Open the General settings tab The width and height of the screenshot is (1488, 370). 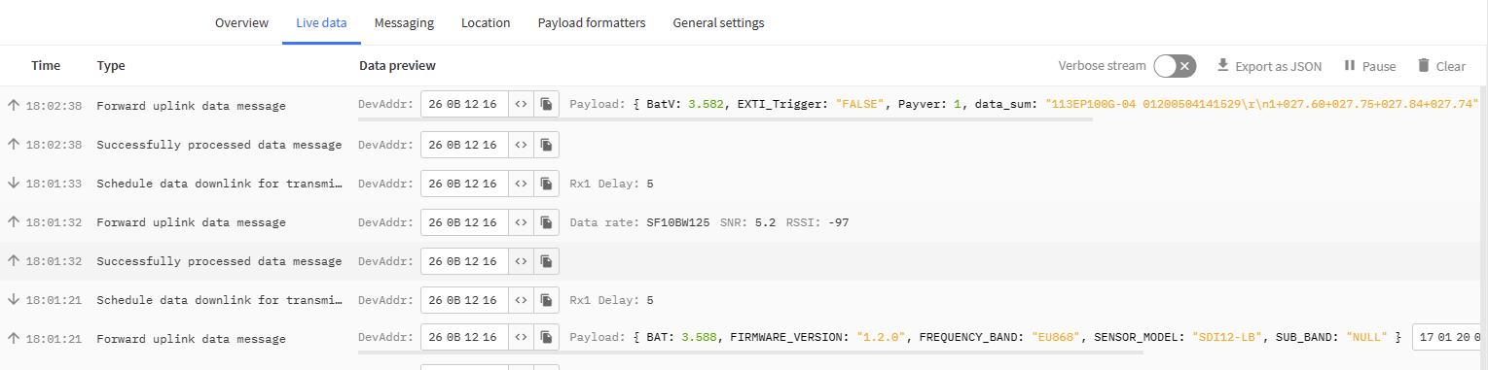(718, 22)
